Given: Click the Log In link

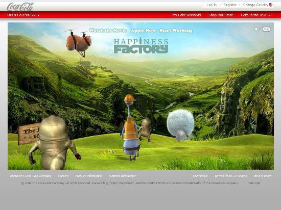Looking at the screenshot, I should (212, 5).
